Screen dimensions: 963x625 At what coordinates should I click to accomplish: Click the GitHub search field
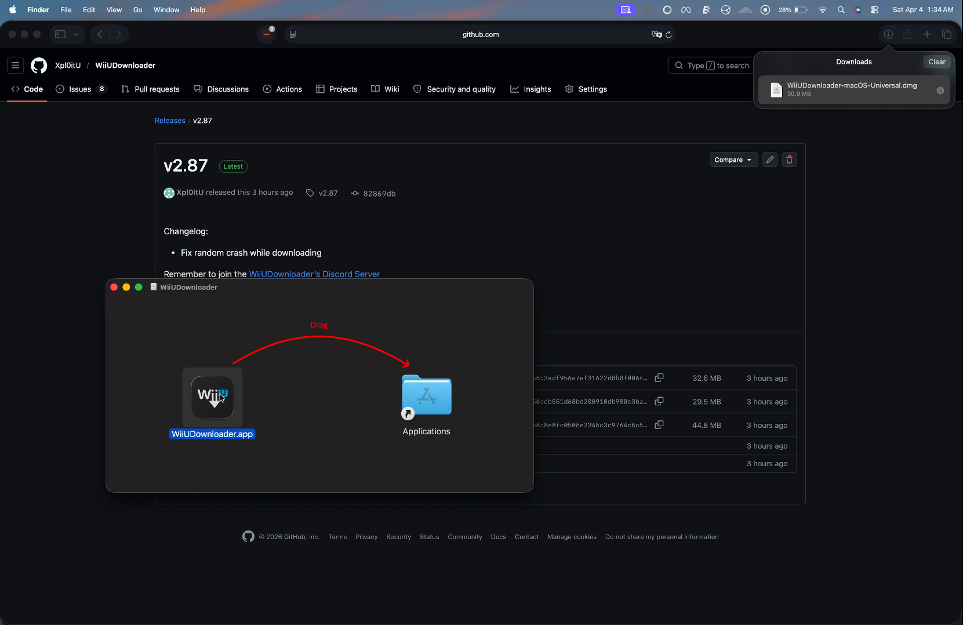[713, 65]
